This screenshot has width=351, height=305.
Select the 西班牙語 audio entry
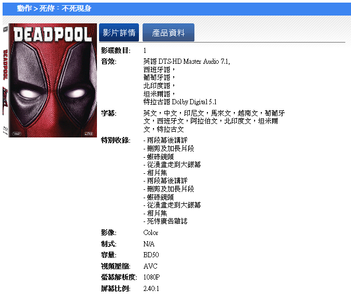coord(159,70)
